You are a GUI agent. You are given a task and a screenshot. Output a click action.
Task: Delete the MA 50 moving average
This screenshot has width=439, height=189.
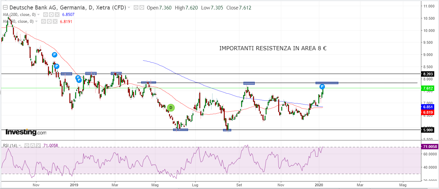54,21
